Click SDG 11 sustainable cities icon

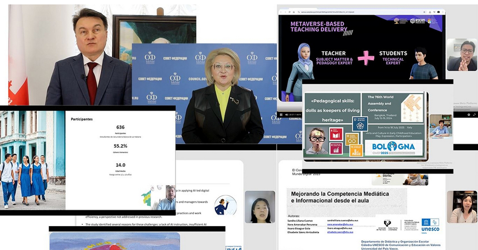pos(356,151)
